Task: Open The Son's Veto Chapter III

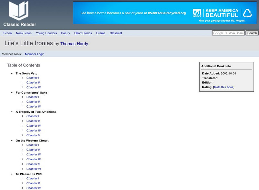Action: click(34, 87)
